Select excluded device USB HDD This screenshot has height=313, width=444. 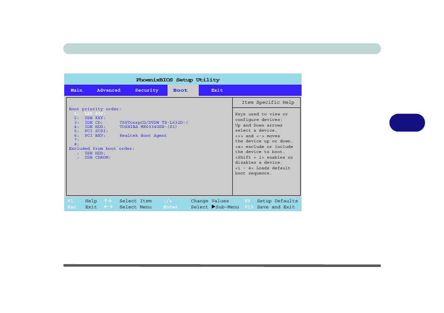pyautogui.click(x=91, y=153)
